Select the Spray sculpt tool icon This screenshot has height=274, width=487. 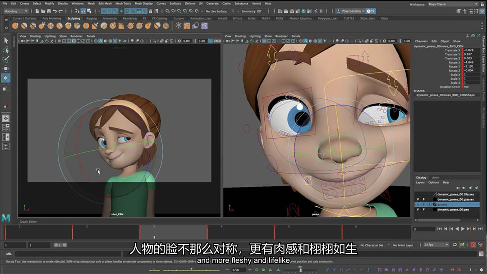pyautogui.click(x=77, y=26)
